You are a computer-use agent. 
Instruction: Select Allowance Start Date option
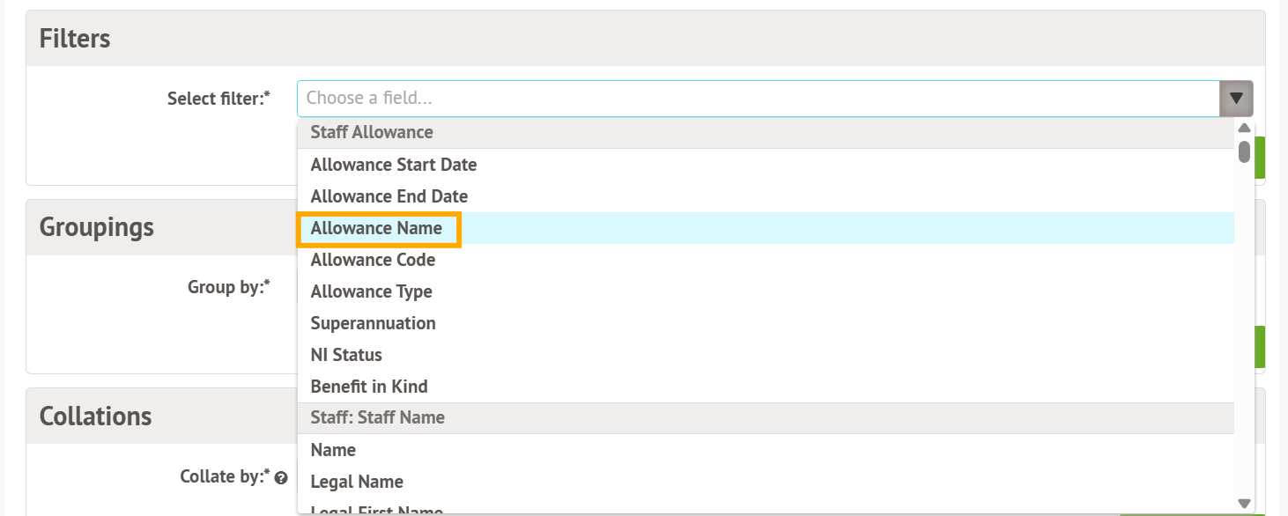(394, 165)
